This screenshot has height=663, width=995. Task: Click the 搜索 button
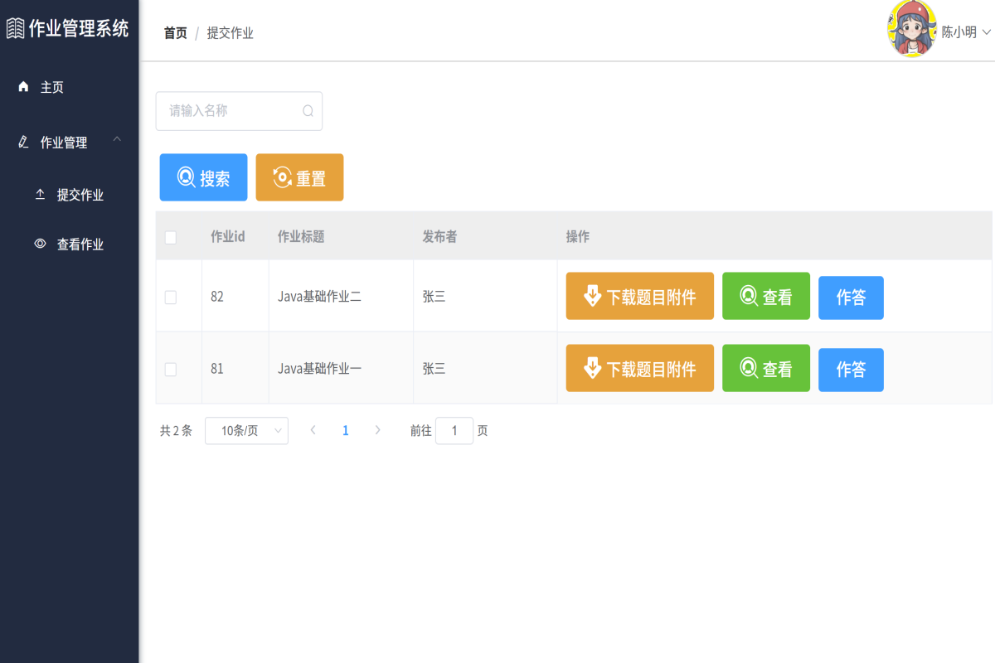203,177
